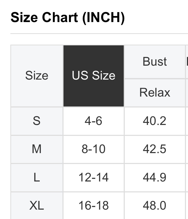The image size is (188, 219).
Task: Click the cut-off column header beside Bust
Action: tap(187, 62)
